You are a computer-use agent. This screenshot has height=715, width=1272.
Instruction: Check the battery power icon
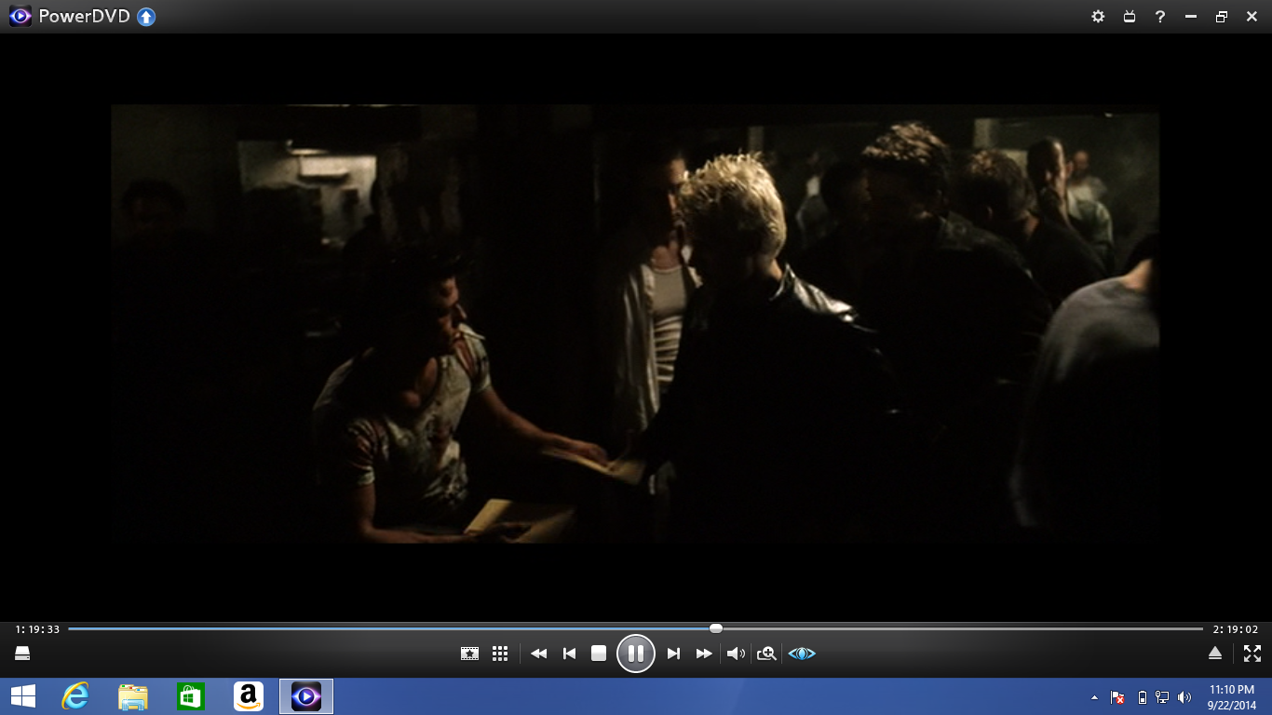[1143, 697]
